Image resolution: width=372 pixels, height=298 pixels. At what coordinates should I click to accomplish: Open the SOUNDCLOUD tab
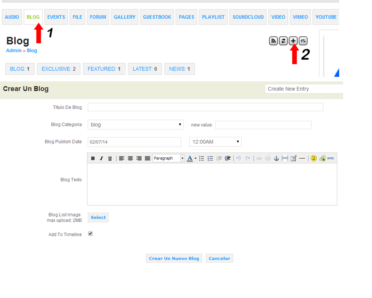[x=248, y=17]
